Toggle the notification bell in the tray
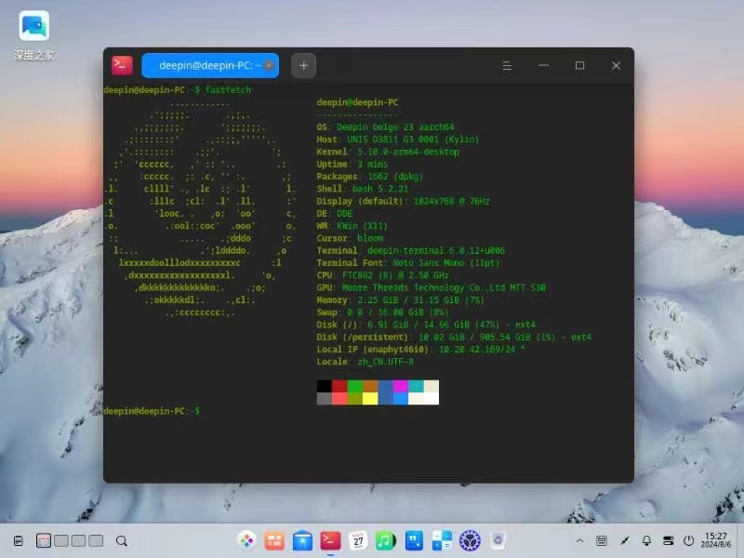This screenshot has width=744, height=558. coord(645,540)
